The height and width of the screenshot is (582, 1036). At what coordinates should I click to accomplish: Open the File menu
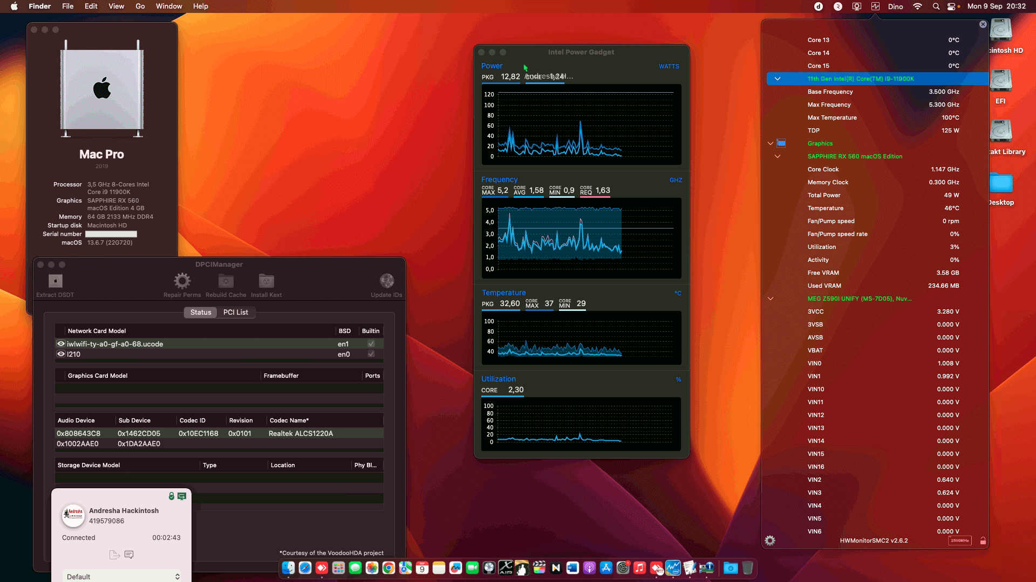click(68, 6)
